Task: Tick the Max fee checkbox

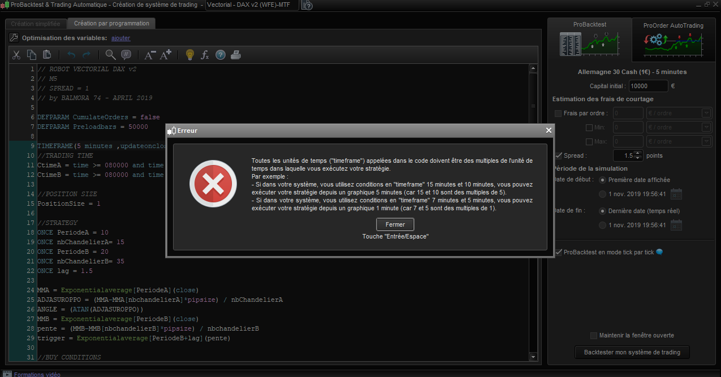Action: (589, 141)
